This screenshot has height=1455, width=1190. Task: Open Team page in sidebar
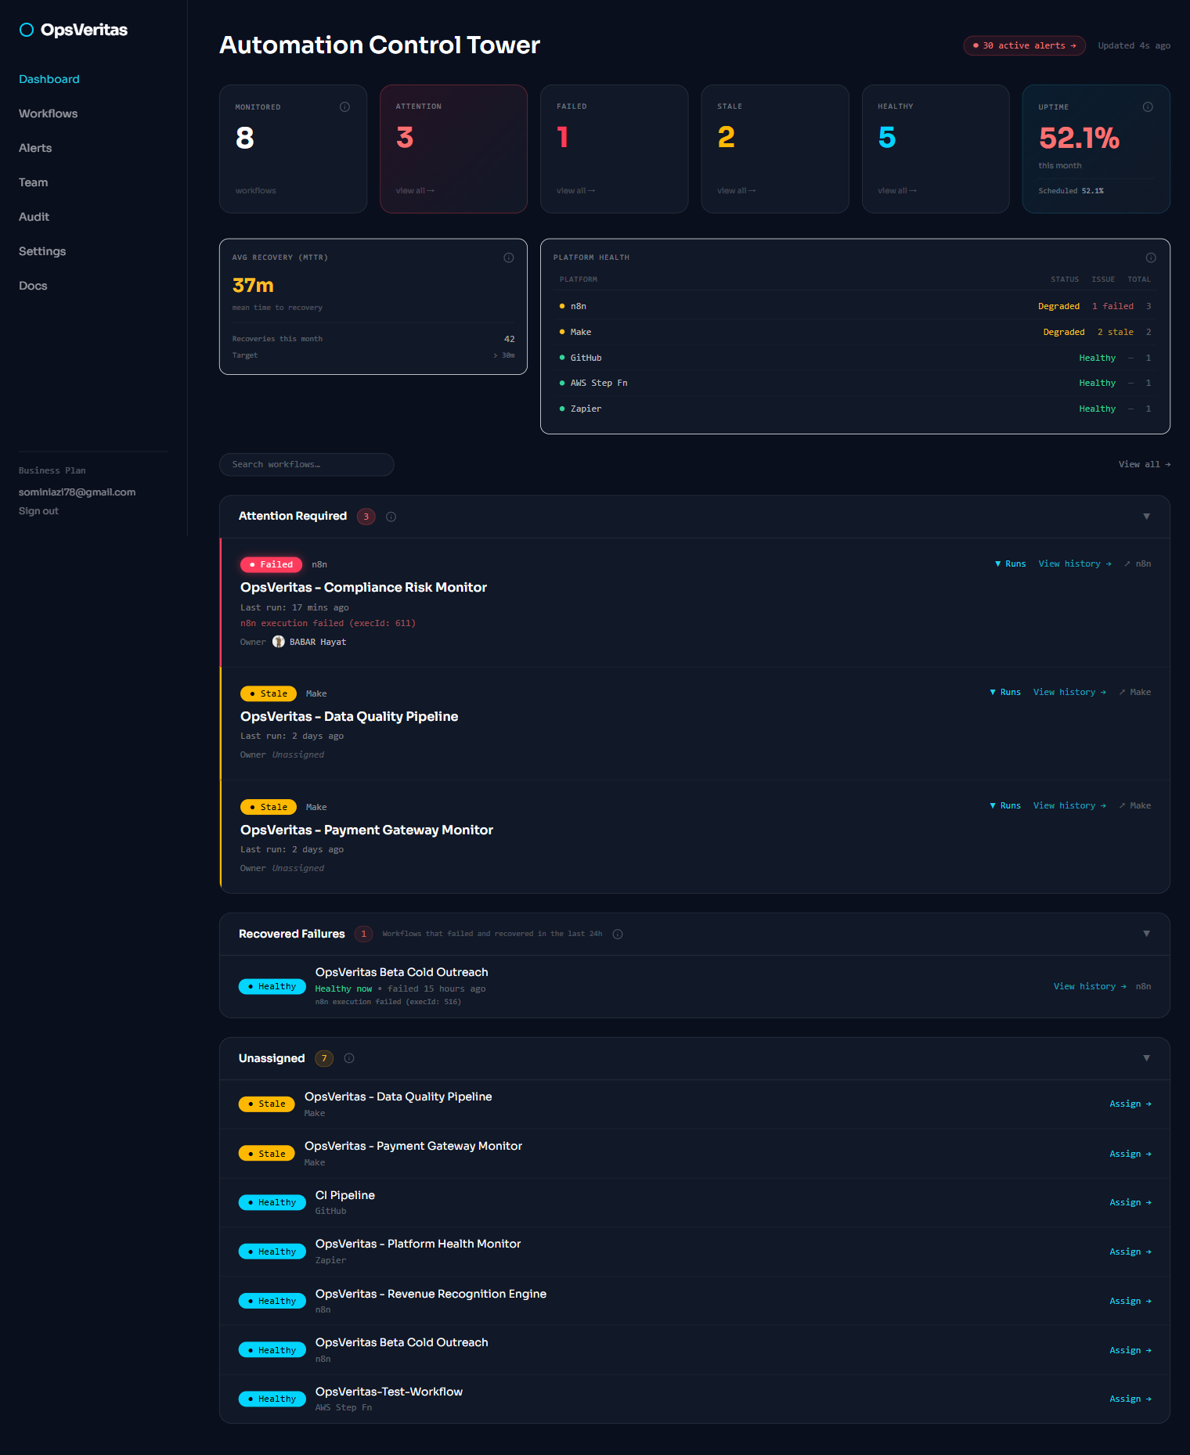(34, 182)
